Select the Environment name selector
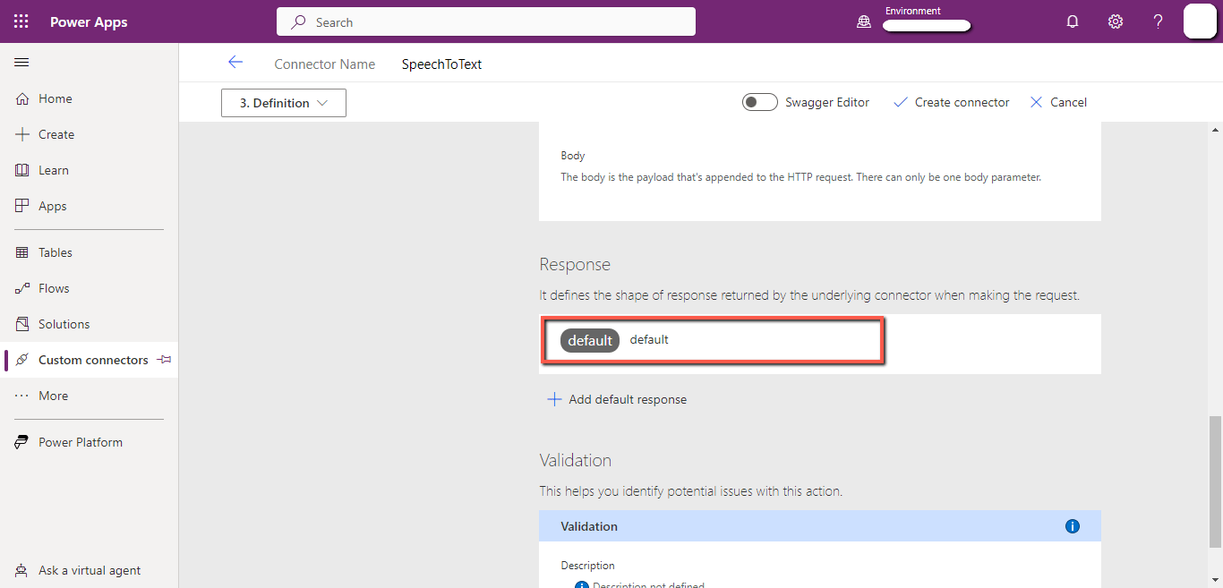 tap(927, 26)
